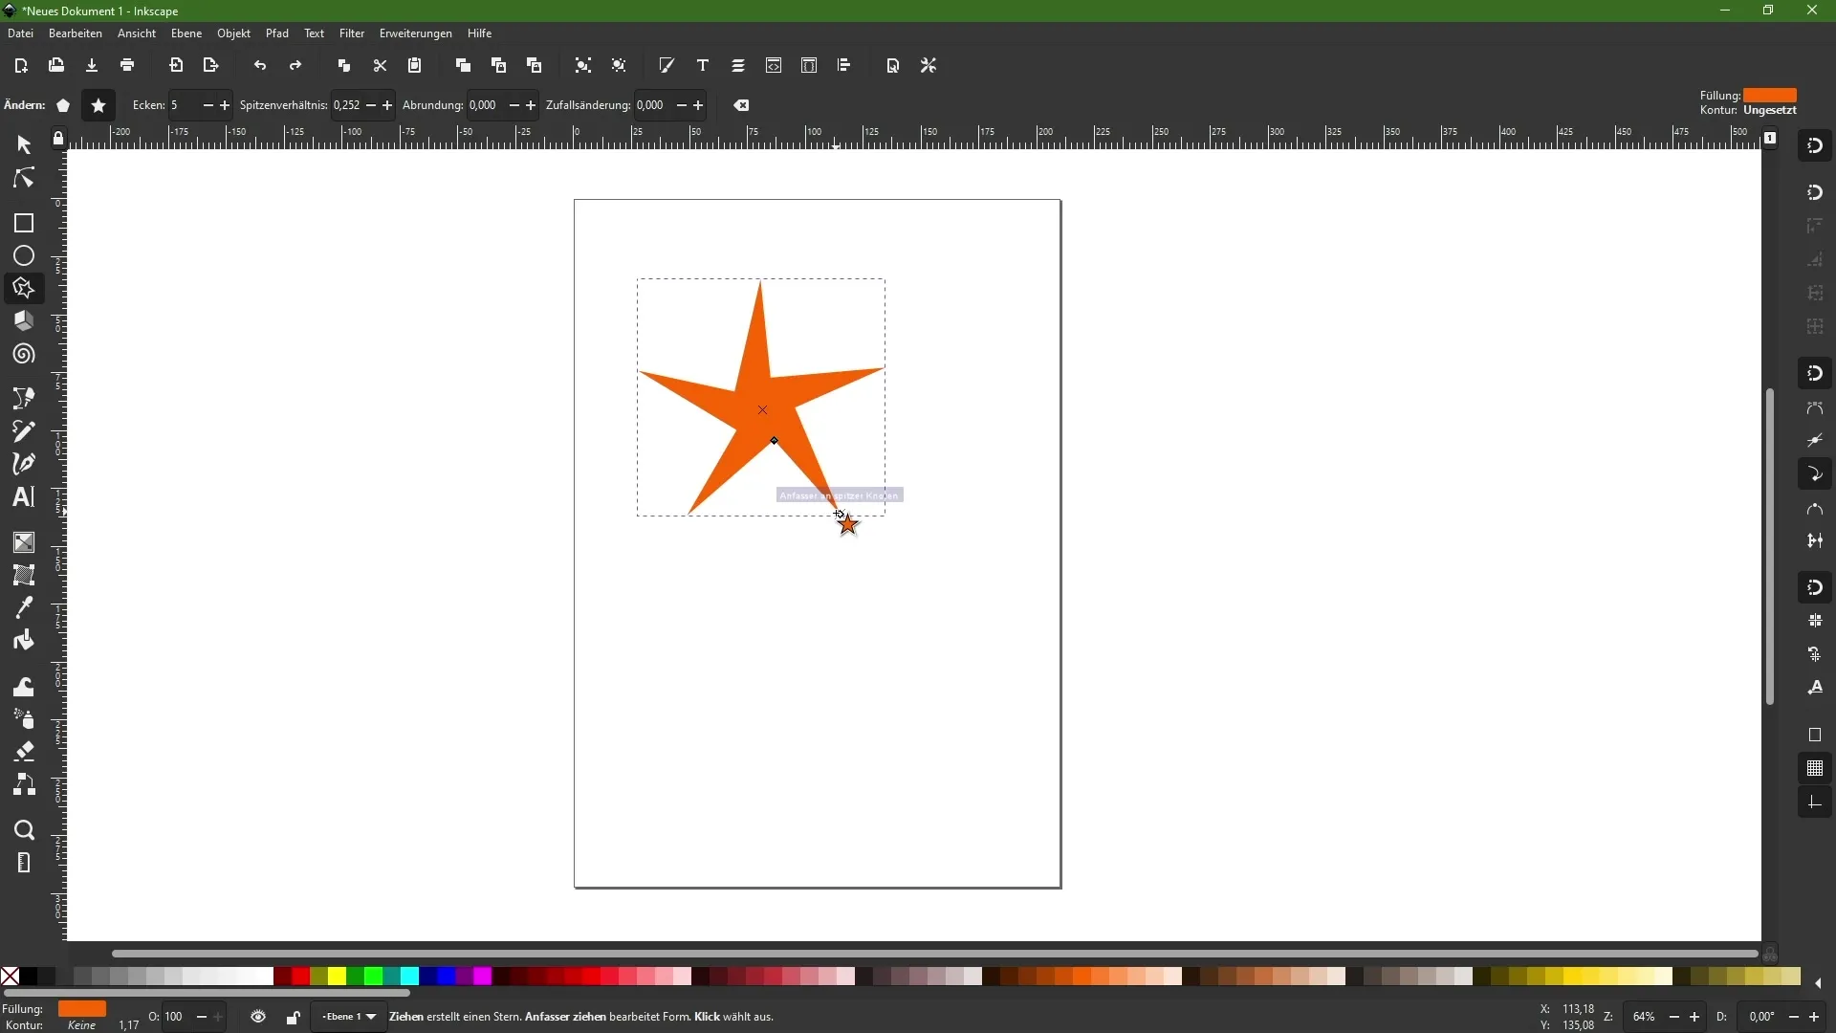Select the Selector arrow tool
Image resolution: width=1836 pixels, height=1033 pixels.
coord(24,144)
